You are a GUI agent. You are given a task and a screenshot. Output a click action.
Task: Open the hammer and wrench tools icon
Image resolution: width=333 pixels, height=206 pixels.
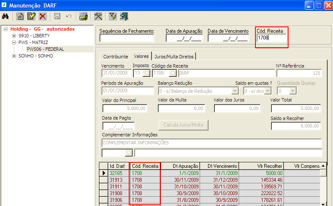pyautogui.click(x=98, y=16)
